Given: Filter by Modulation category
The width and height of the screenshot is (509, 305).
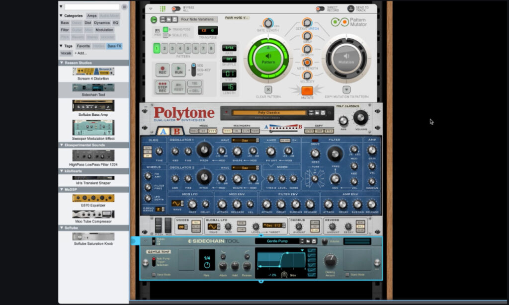Looking at the screenshot, I should (104, 30).
